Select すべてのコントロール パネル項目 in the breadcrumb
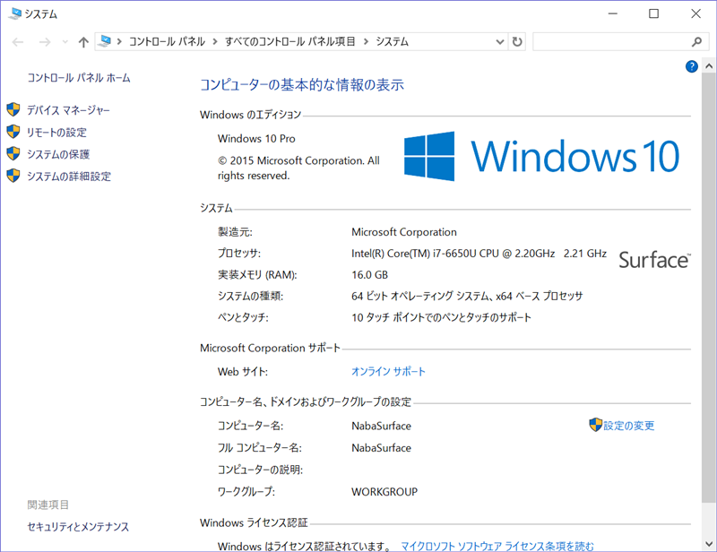This screenshot has width=717, height=552. 289,41
